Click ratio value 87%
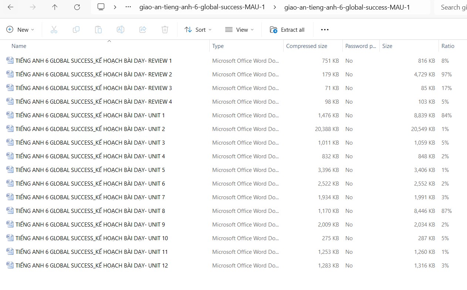The width and height of the screenshot is (467, 290). tap(447, 211)
